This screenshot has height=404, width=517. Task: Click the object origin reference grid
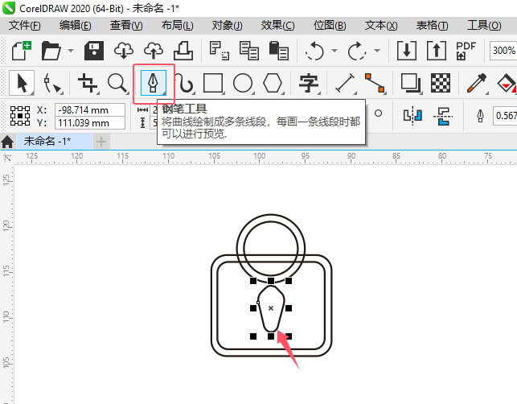tap(20, 116)
